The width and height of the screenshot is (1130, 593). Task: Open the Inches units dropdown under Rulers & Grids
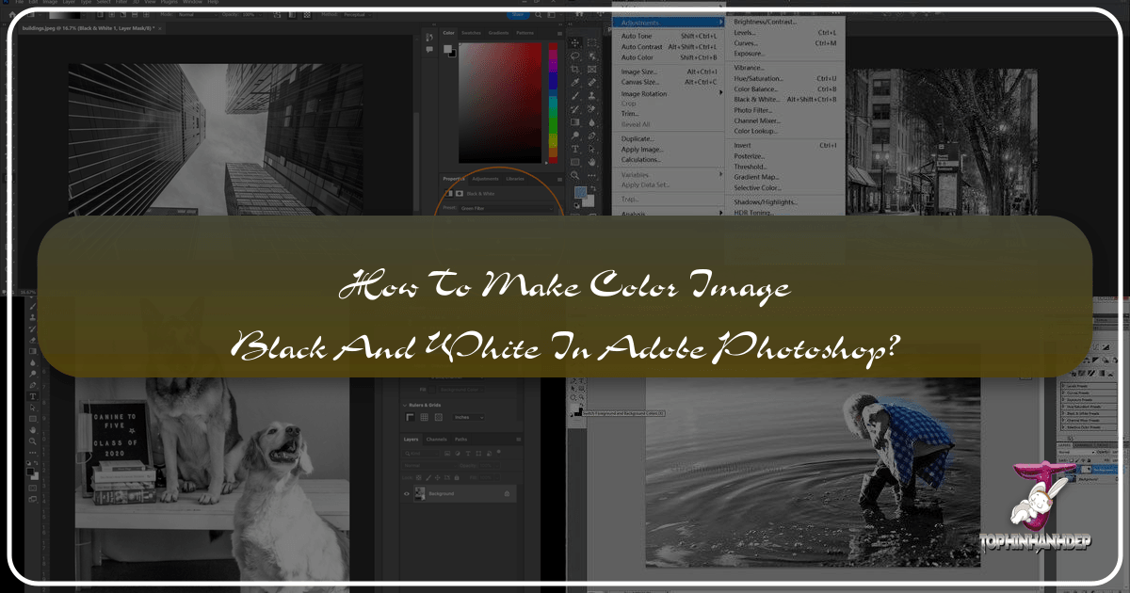469,417
